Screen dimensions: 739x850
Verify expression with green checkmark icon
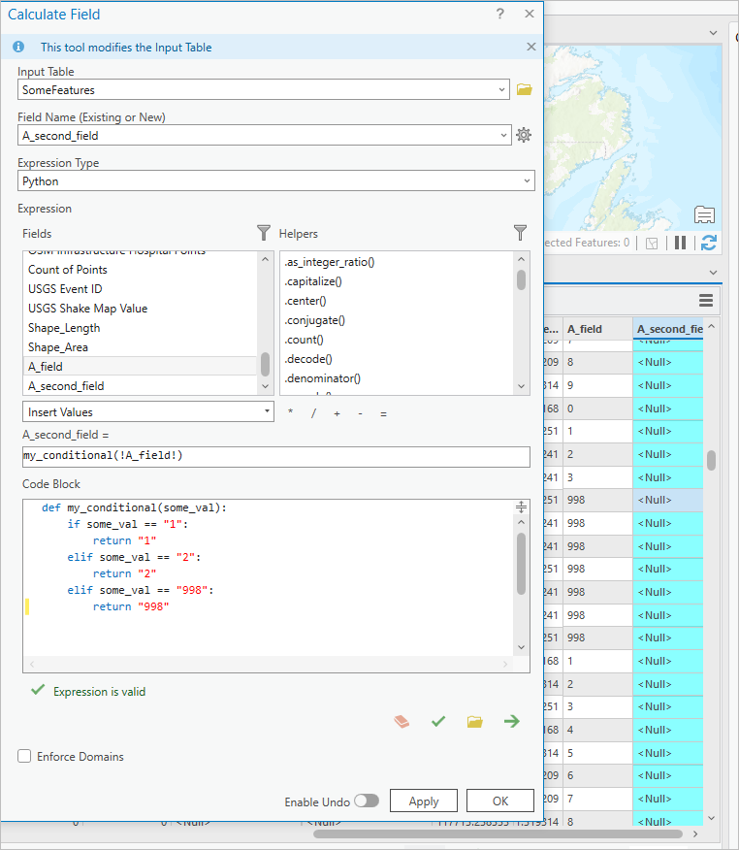point(438,721)
